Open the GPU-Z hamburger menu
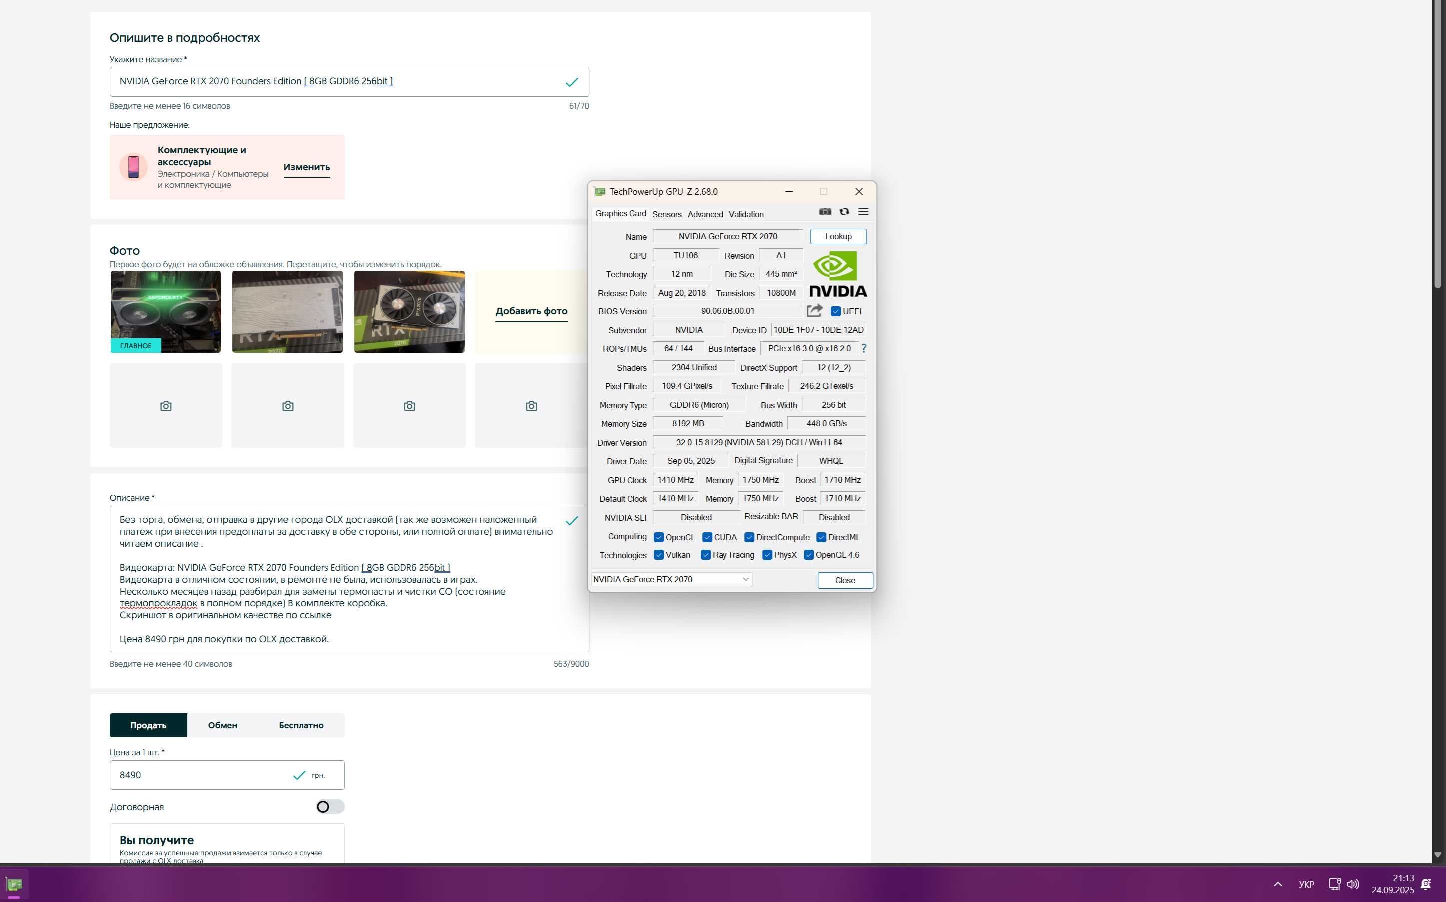 coord(863,212)
